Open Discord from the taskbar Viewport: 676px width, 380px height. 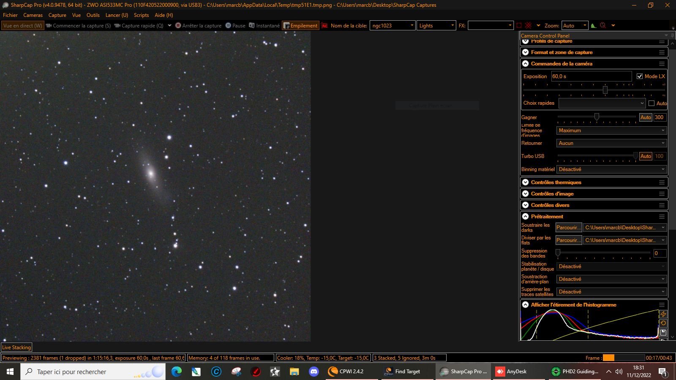click(313, 372)
